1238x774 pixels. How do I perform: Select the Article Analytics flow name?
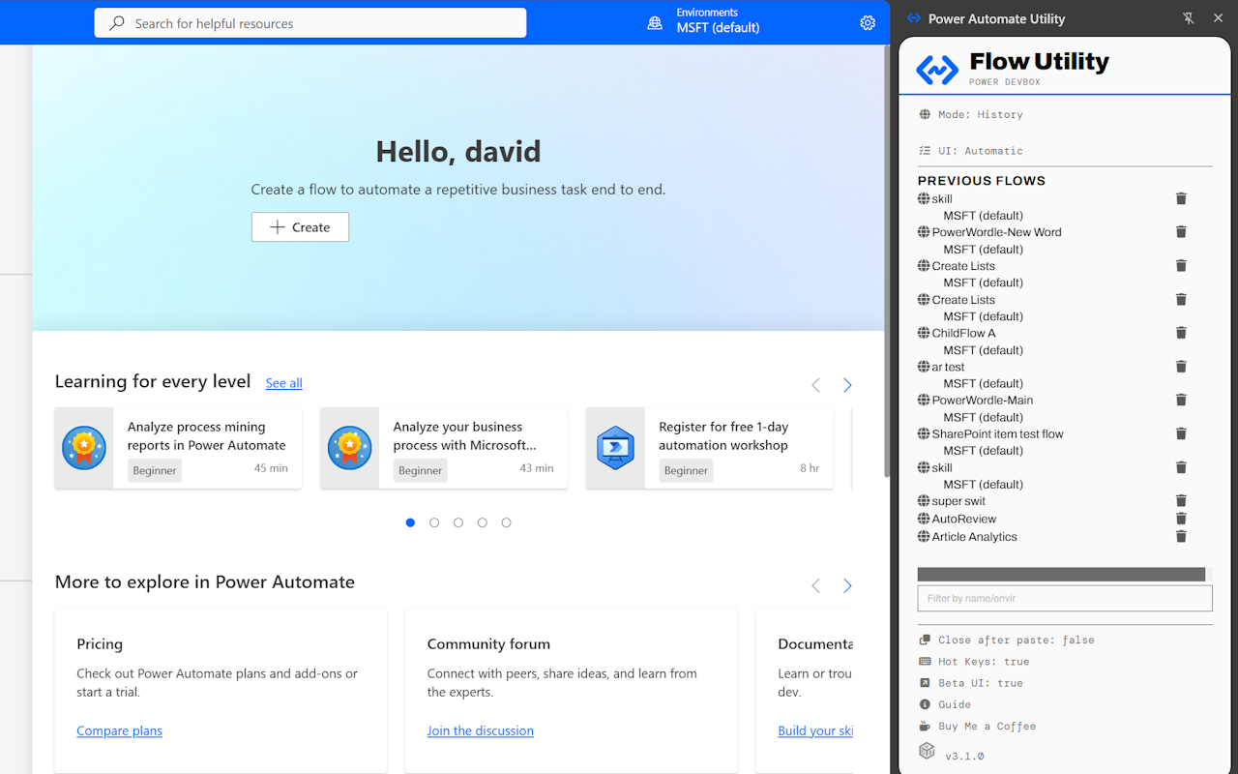(974, 537)
